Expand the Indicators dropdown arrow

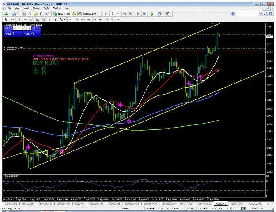(155, 14)
